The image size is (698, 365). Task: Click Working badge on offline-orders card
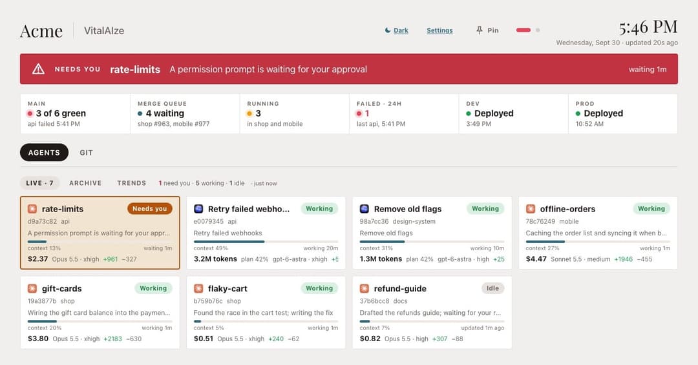[x=651, y=209]
